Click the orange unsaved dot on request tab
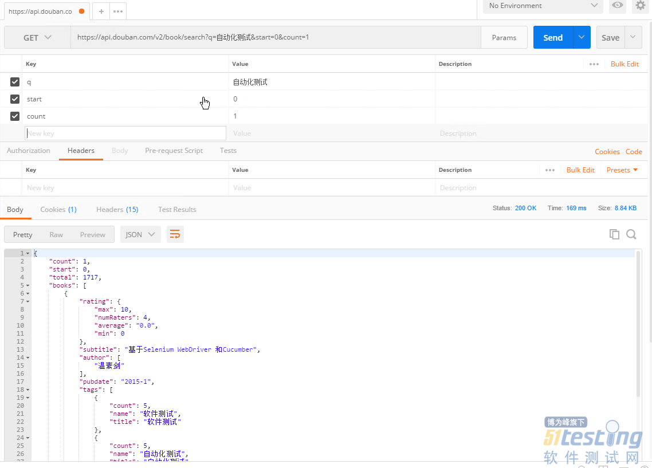This screenshot has height=468, width=652. click(x=82, y=11)
